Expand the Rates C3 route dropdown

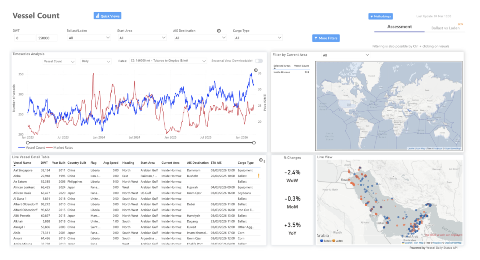(x=168, y=61)
